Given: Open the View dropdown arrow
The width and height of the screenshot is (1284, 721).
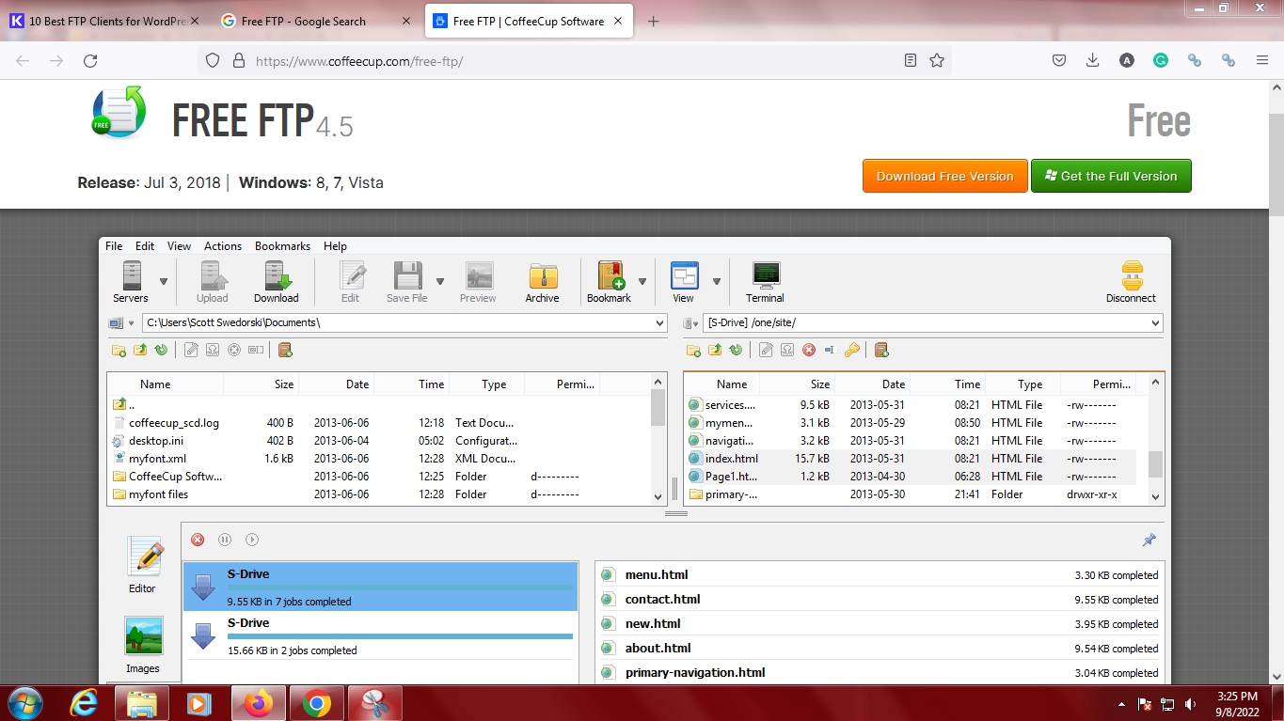Looking at the screenshot, I should tap(717, 281).
